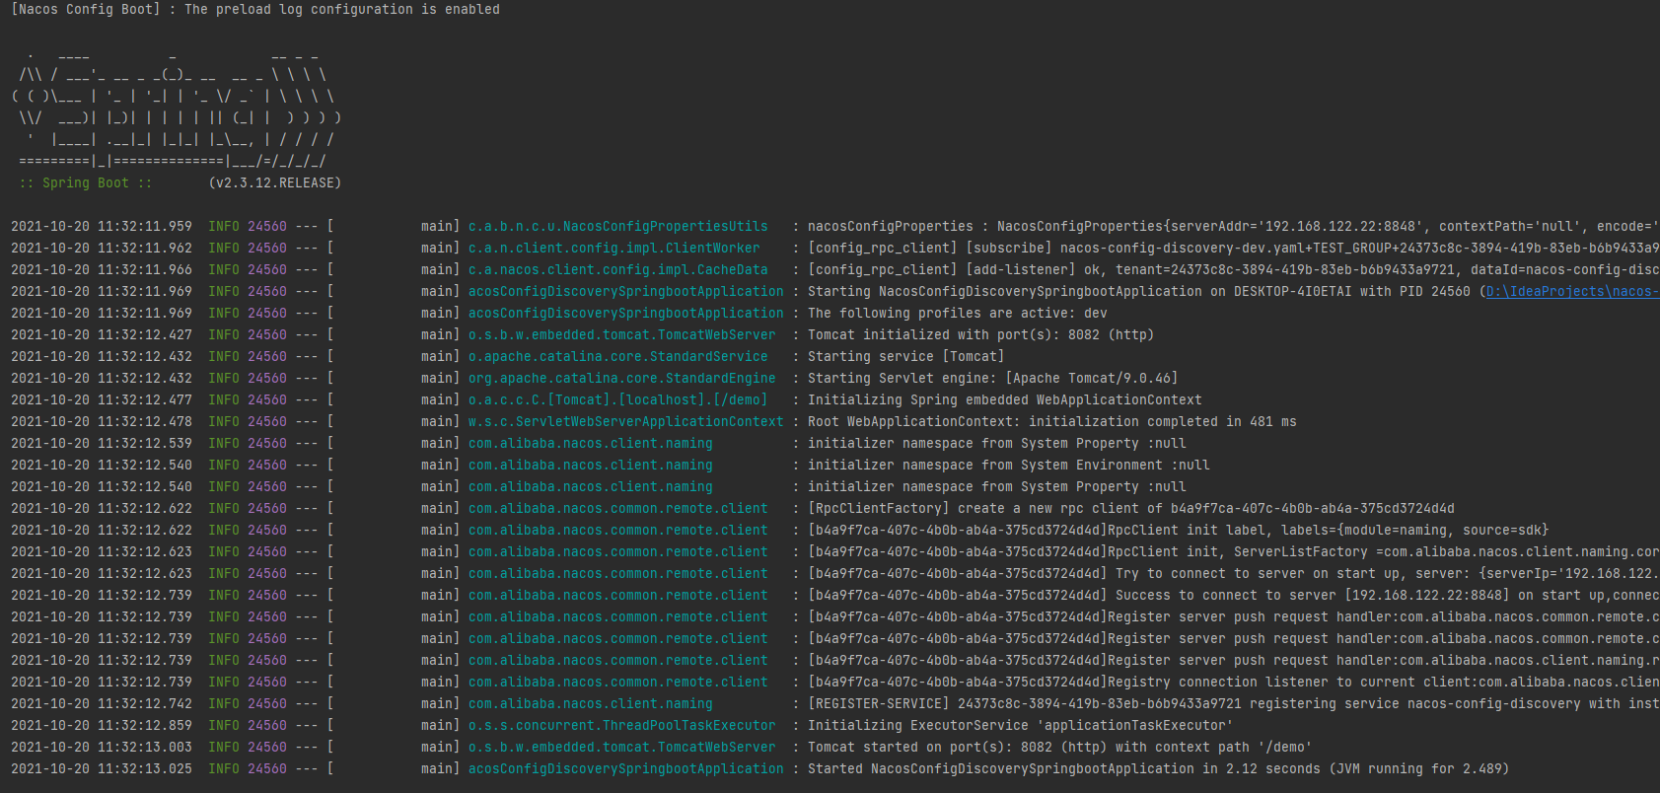Click '[config_rpc_client] [add-listener] ok' message
1660x793 pixels.
[1234, 269]
